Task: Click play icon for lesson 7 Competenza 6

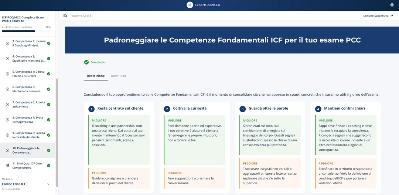Action: pos(7,105)
